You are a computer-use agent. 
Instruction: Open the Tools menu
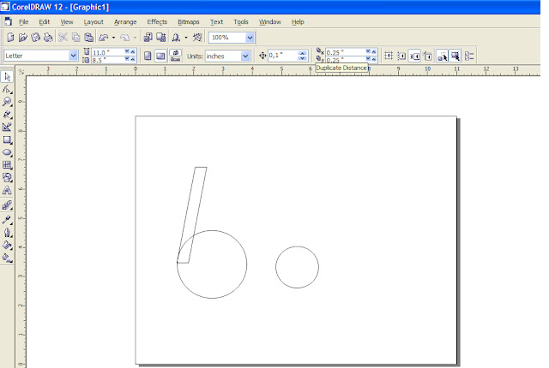(241, 22)
